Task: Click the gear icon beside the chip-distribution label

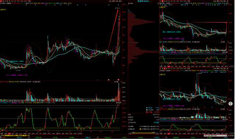Action: pos(129,3)
